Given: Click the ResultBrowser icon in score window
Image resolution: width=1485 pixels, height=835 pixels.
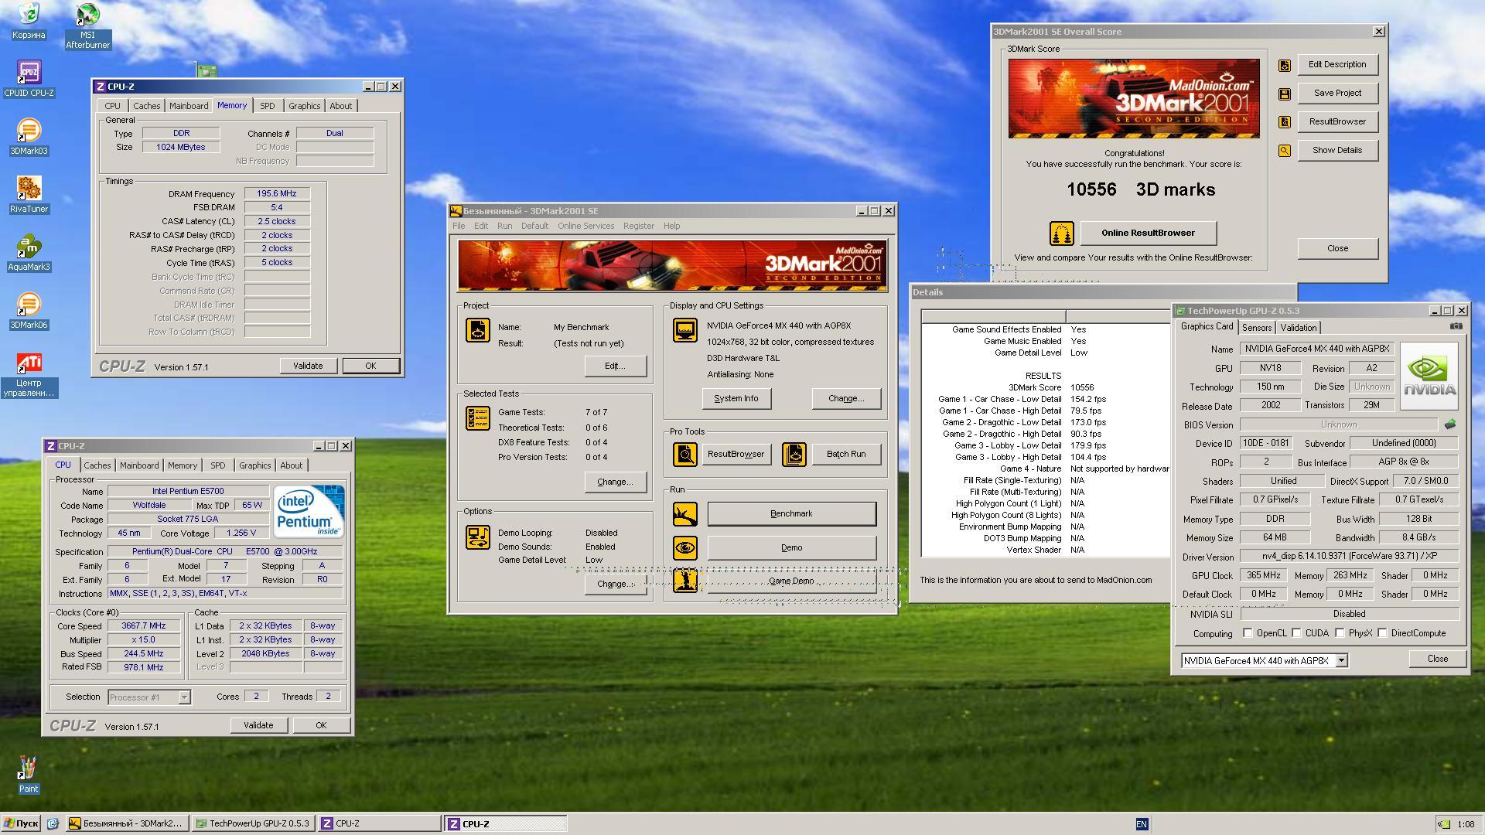Looking at the screenshot, I should 1284,122.
